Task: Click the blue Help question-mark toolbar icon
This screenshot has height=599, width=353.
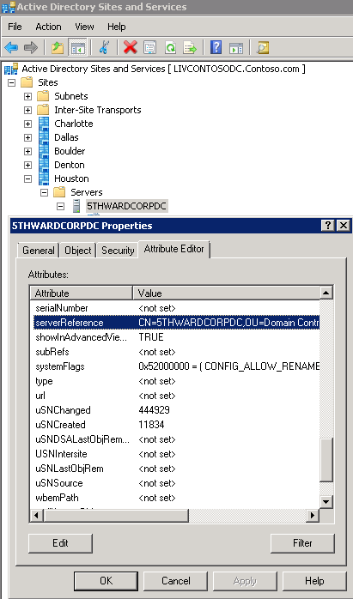Action: [216, 48]
